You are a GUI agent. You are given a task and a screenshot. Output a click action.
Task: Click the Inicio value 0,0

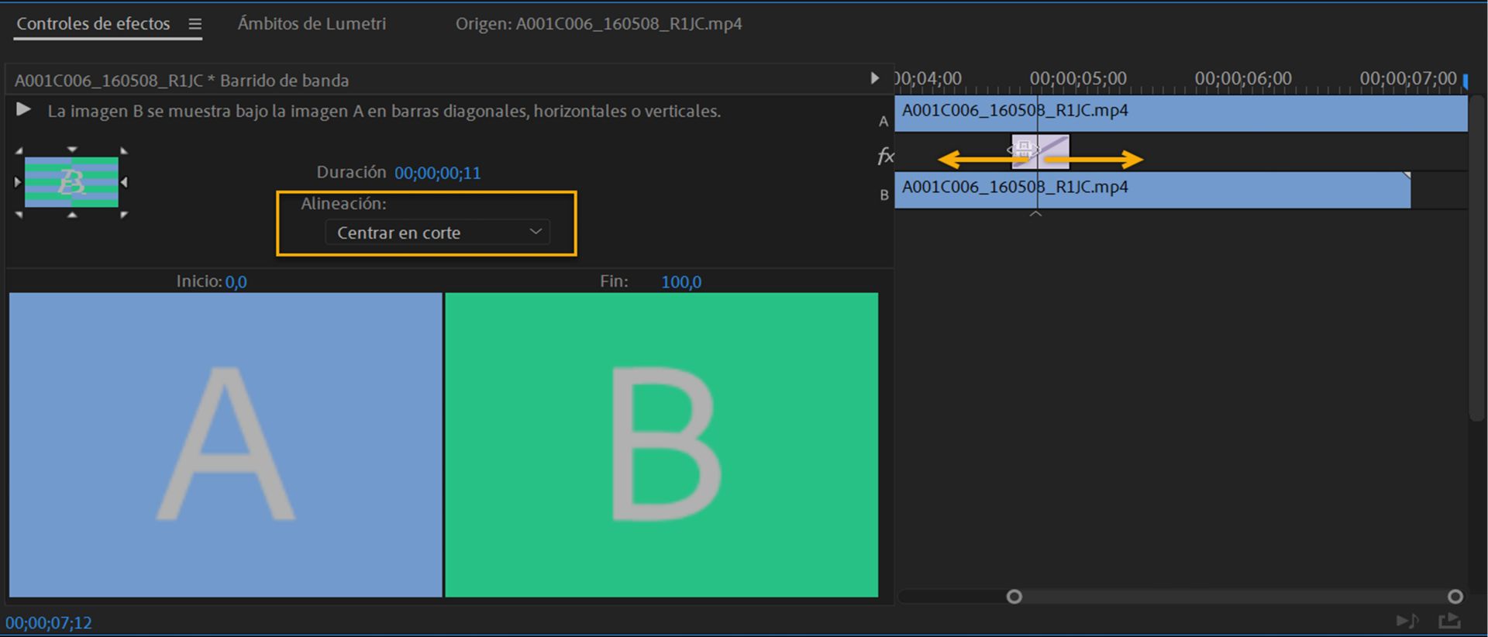[x=236, y=282]
